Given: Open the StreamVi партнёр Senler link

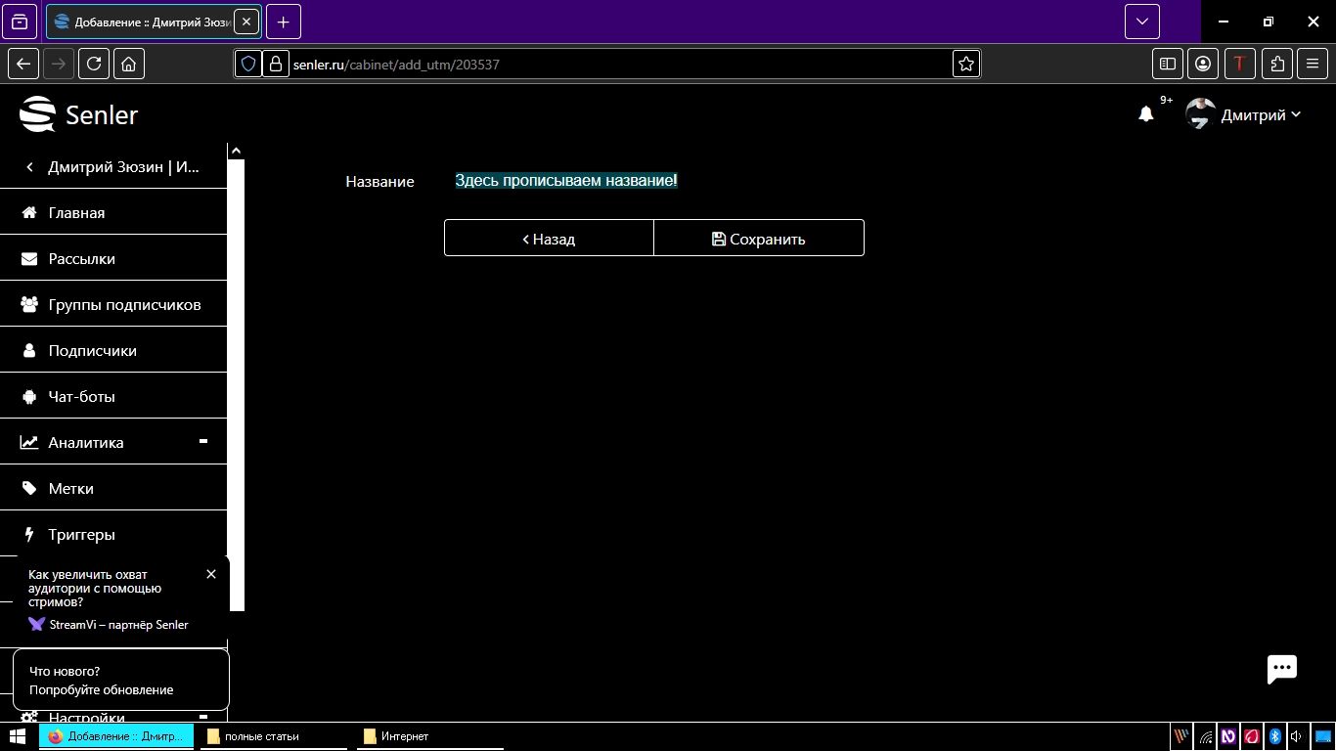Looking at the screenshot, I should click(x=109, y=624).
